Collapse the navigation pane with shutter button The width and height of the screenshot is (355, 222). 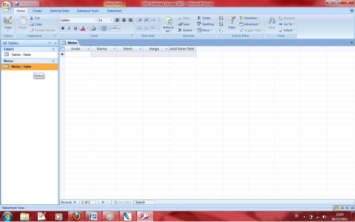click(55, 43)
